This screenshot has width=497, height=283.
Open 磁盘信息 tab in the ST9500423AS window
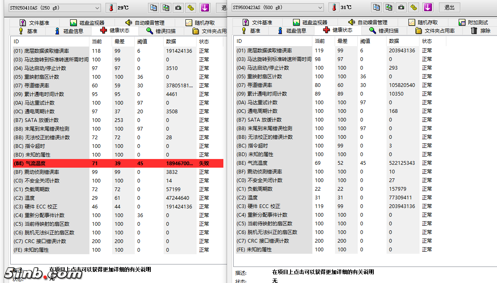pyautogui.click(x=292, y=31)
